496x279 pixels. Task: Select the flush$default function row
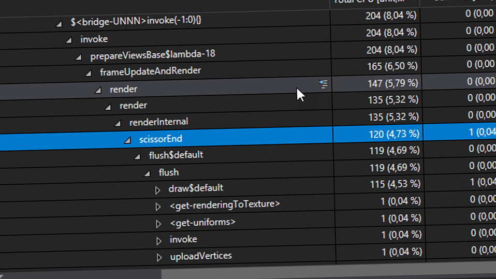(176, 155)
